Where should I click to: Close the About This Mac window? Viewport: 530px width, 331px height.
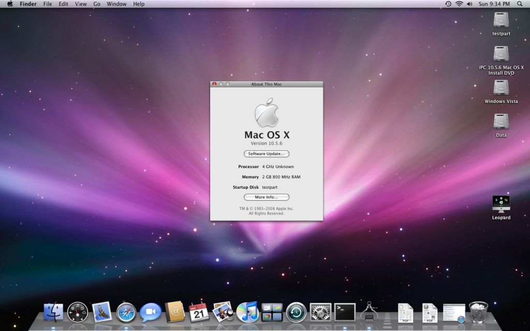click(214, 84)
